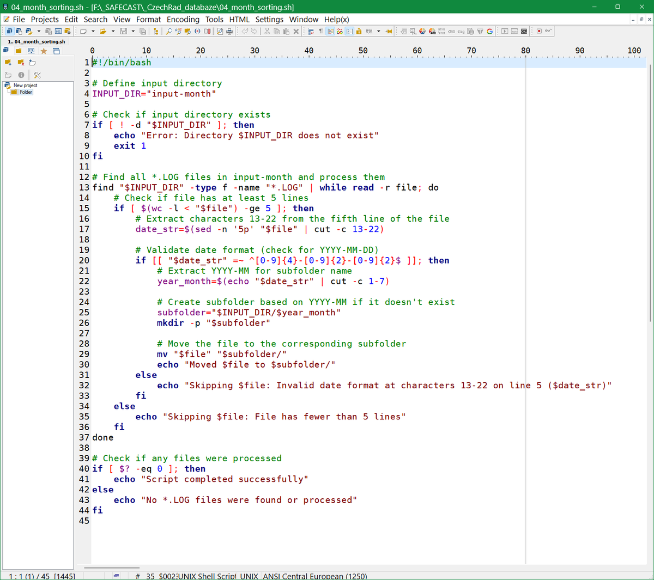Select the 04_month_sorting.sh file tab
The height and width of the screenshot is (580, 654).
pos(37,41)
